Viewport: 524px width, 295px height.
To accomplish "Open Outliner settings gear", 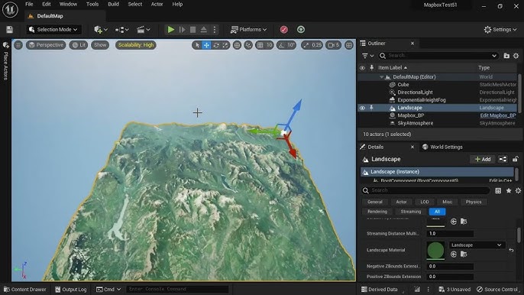I will tap(516, 56).
